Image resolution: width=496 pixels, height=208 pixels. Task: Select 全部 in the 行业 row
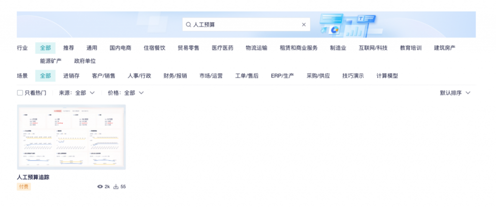click(x=45, y=48)
